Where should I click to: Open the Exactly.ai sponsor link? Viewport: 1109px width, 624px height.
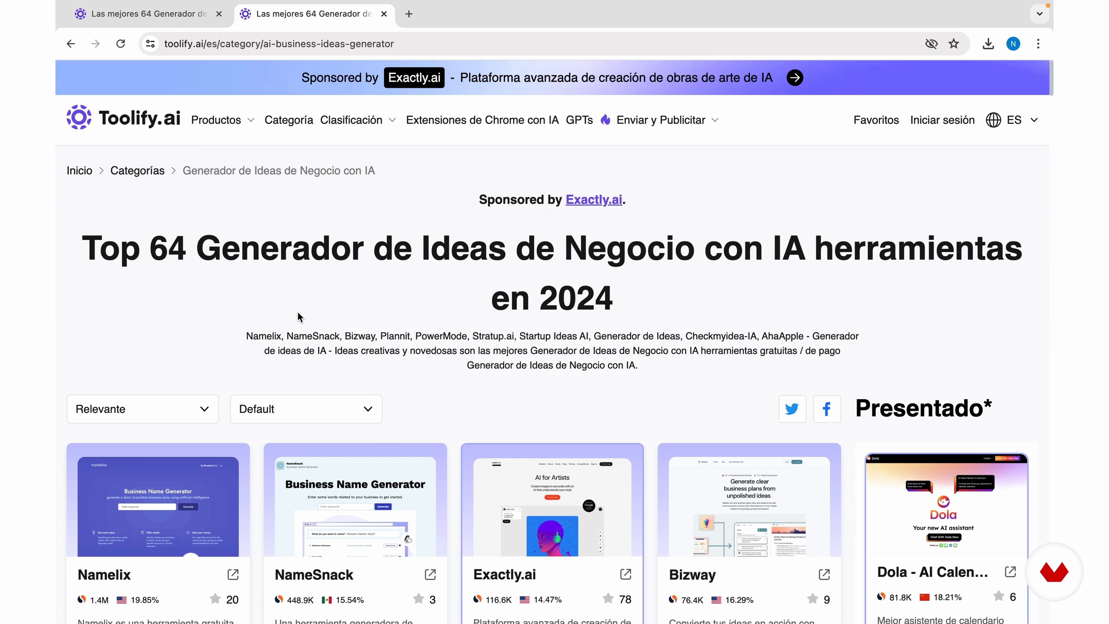(594, 199)
